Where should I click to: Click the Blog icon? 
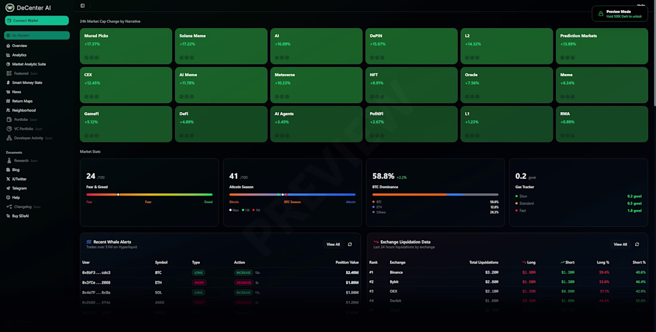[x=8, y=170]
